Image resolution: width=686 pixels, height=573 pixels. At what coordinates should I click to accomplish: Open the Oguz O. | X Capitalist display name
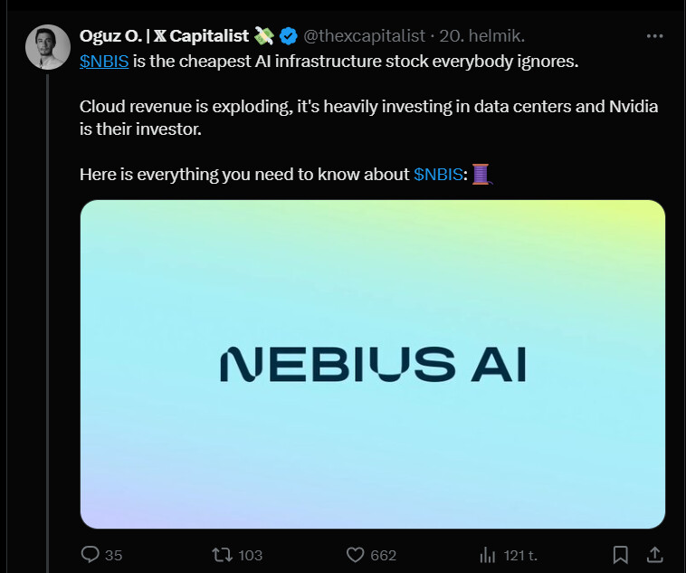[x=164, y=36]
